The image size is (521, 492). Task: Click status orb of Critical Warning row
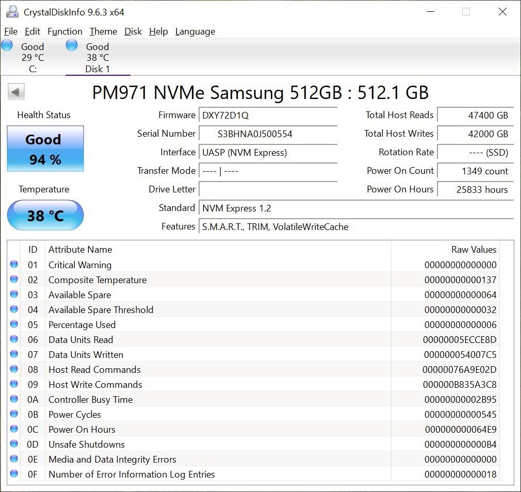click(14, 264)
